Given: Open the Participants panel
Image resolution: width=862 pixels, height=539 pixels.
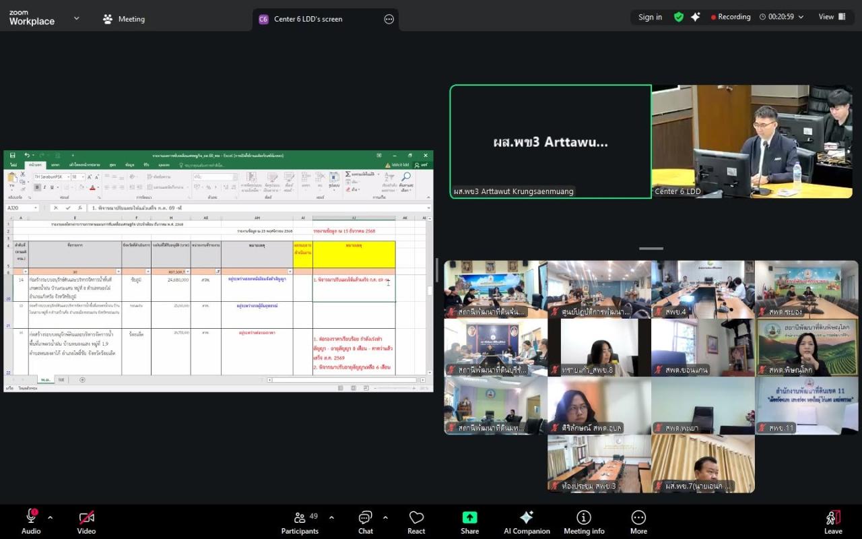Looking at the screenshot, I should point(300,522).
